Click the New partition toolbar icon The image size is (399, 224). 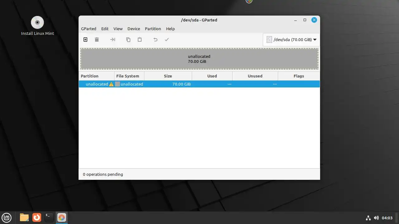click(85, 40)
